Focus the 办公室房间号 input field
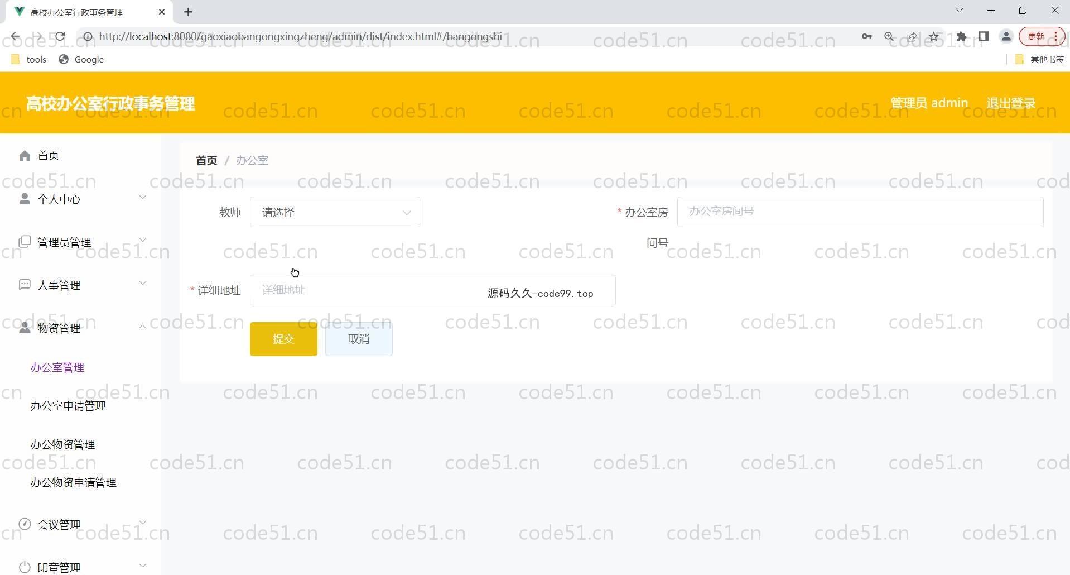This screenshot has width=1070, height=575. (x=860, y=212)
